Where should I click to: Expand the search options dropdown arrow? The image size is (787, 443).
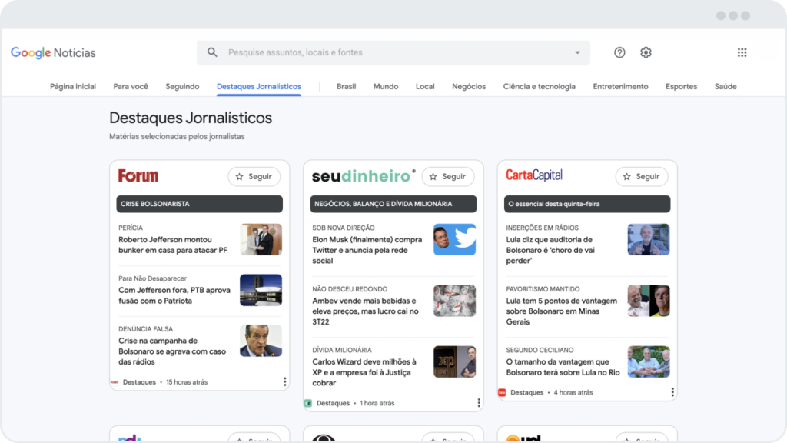coord(577,53)
